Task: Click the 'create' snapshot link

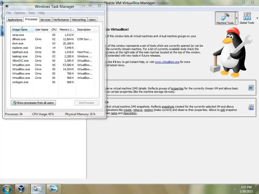Action: [127, 110]
